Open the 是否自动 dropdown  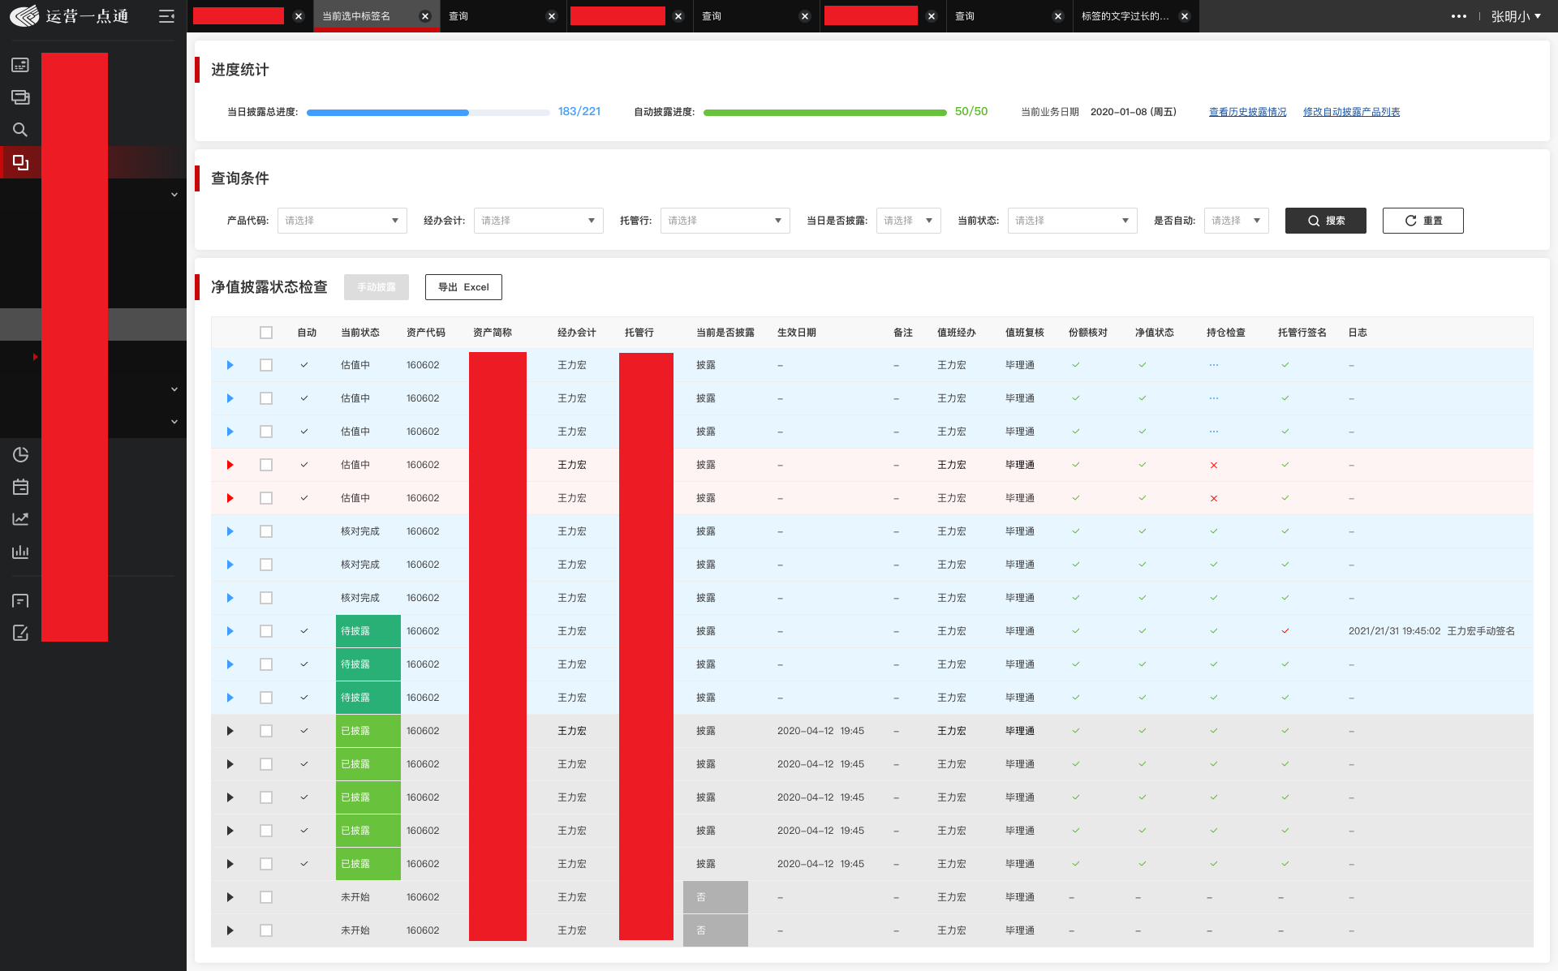point(1237,221)
